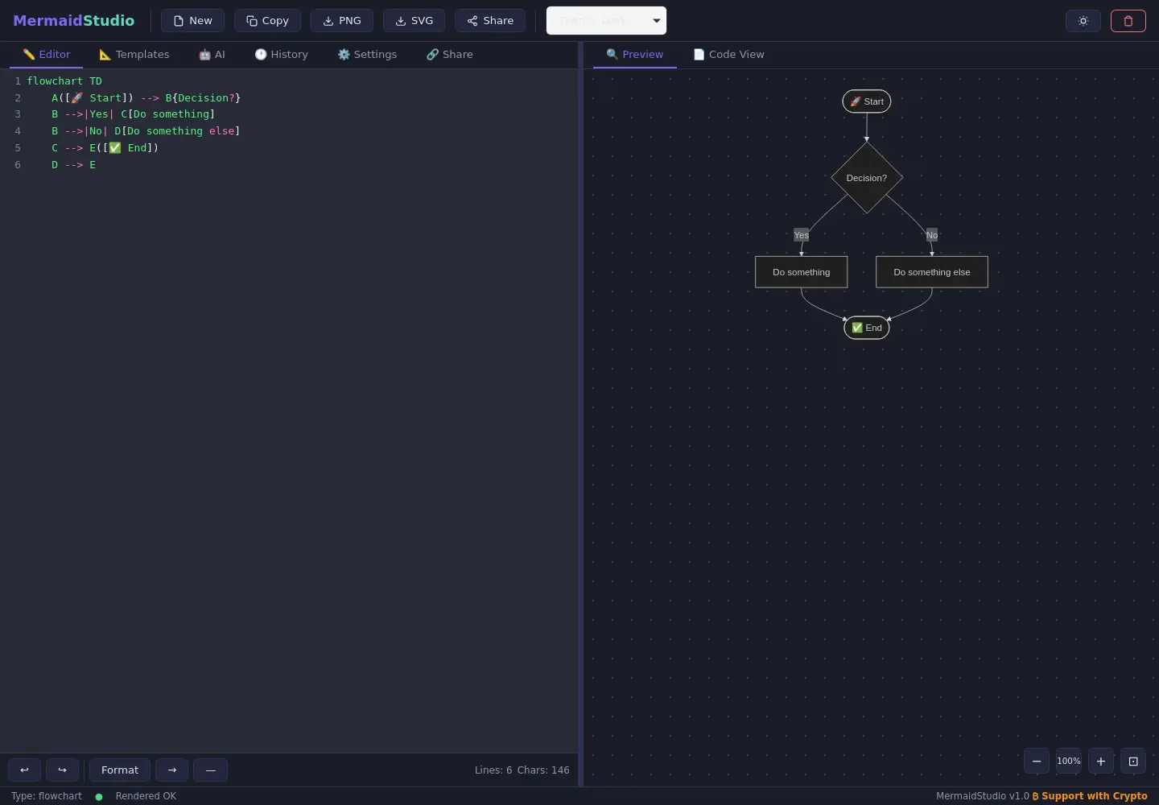Click the right-arrow insert button

coord(172,770)
